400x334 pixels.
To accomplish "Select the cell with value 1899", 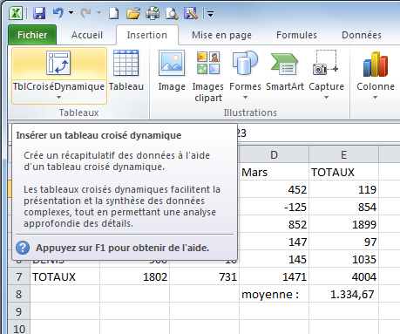I will pos(343,224).
